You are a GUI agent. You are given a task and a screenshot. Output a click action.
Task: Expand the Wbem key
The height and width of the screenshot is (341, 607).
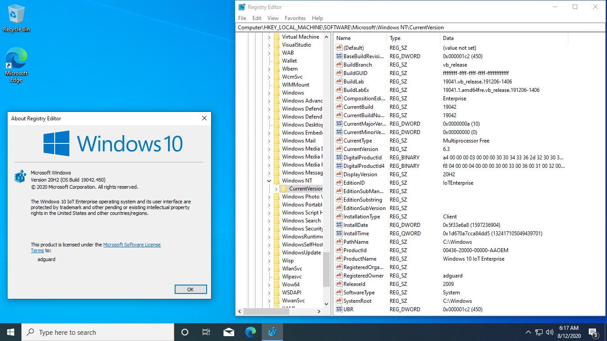tap(269, 69)
